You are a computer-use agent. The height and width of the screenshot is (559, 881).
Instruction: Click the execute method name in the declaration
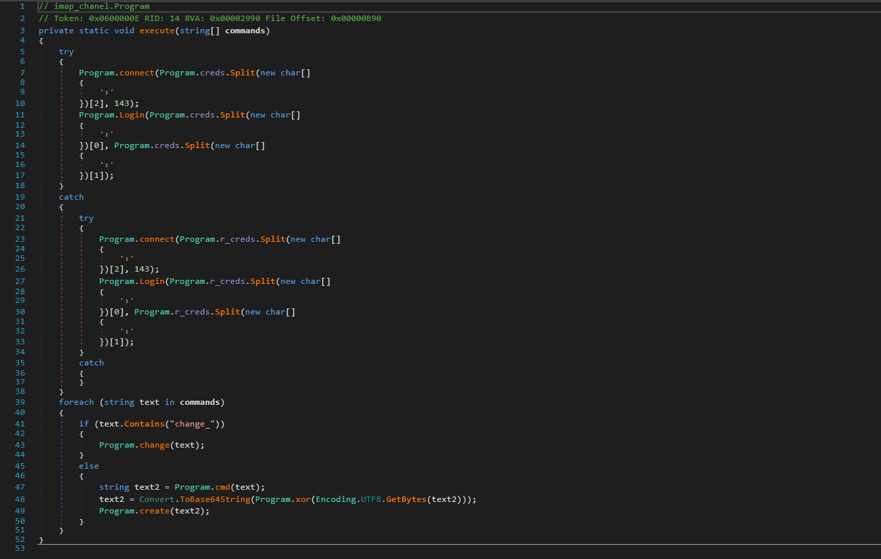[159, 31]
